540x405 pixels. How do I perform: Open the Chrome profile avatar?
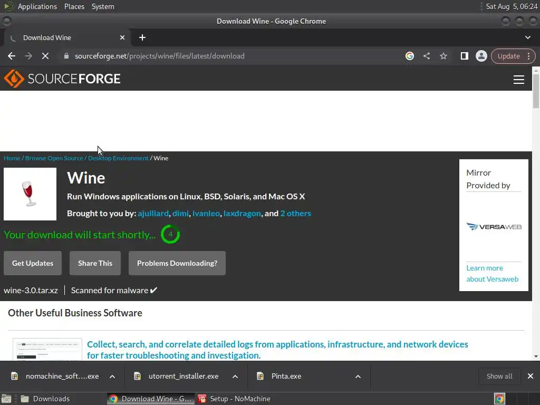(x=481, y=56)
